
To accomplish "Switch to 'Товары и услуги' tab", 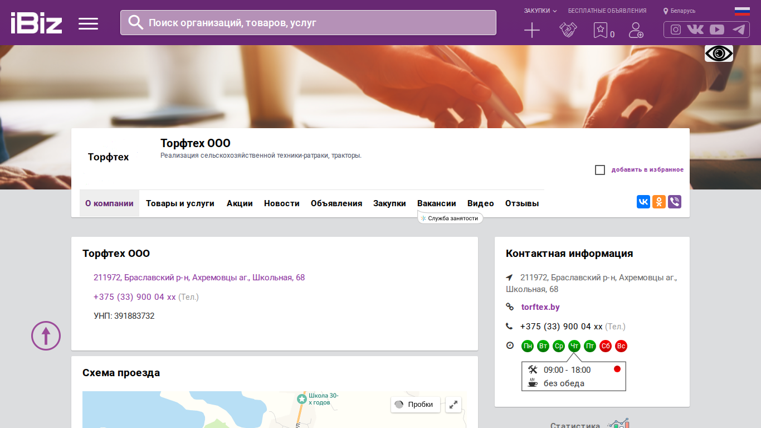I will pos(180,203).
